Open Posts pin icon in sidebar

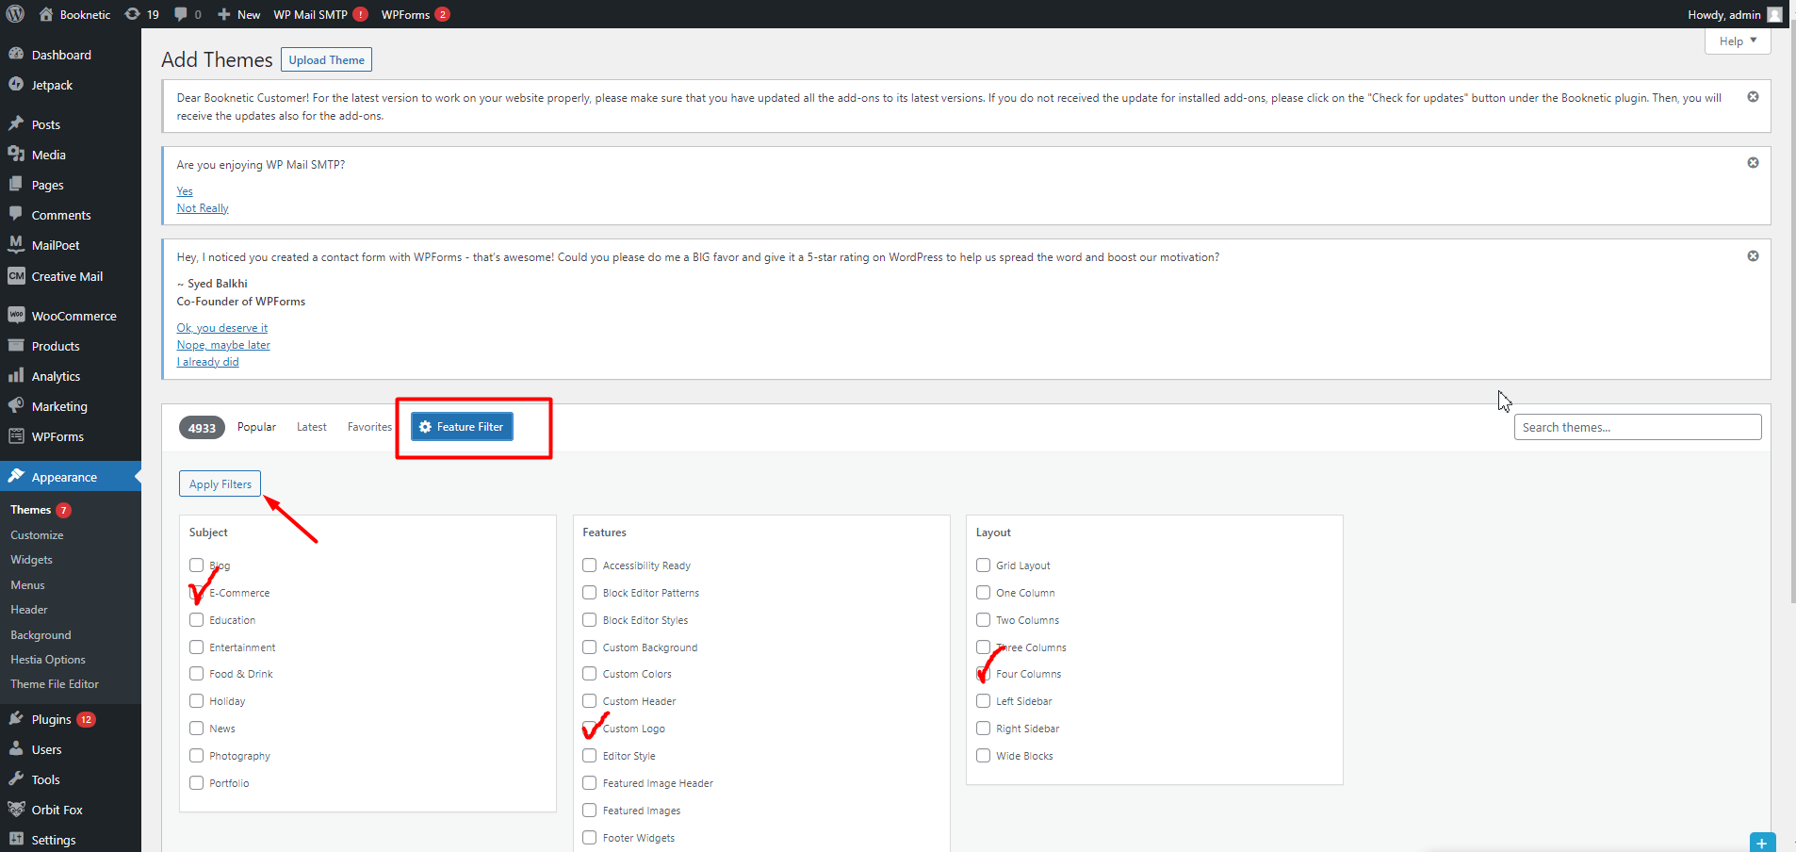click(x=16, y=123)
